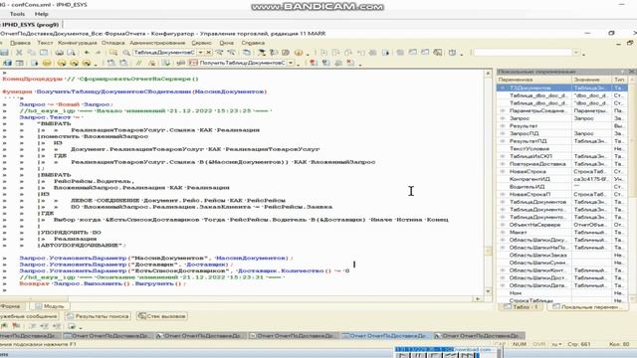Click the code editor scroll-up arrow
Screen dimensions: 637x358
(488, 74)
